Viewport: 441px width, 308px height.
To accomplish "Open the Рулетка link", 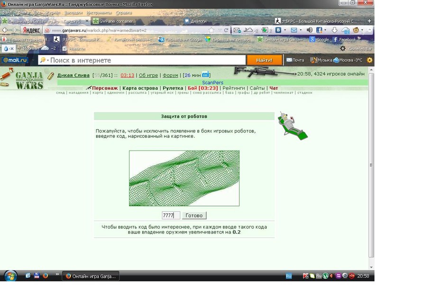I will (x=173, y=88).
